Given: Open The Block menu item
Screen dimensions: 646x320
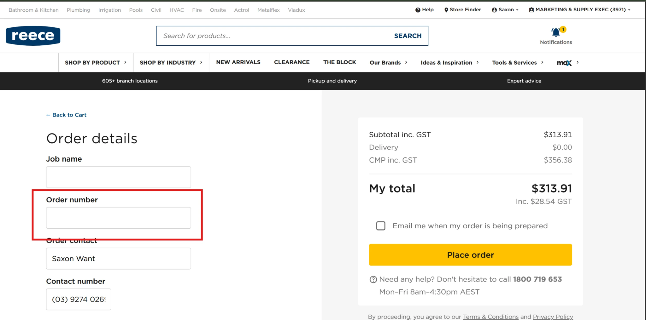Looking at the screenshot, I should [x=340, y=62].
